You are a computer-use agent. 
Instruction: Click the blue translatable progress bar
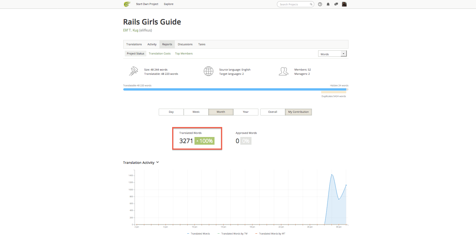pyautogui.click(x=235, y=89)
